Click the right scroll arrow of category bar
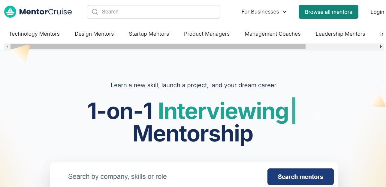Image resolution: width=386 pixels, height=187 pixels. pos(381,47)
